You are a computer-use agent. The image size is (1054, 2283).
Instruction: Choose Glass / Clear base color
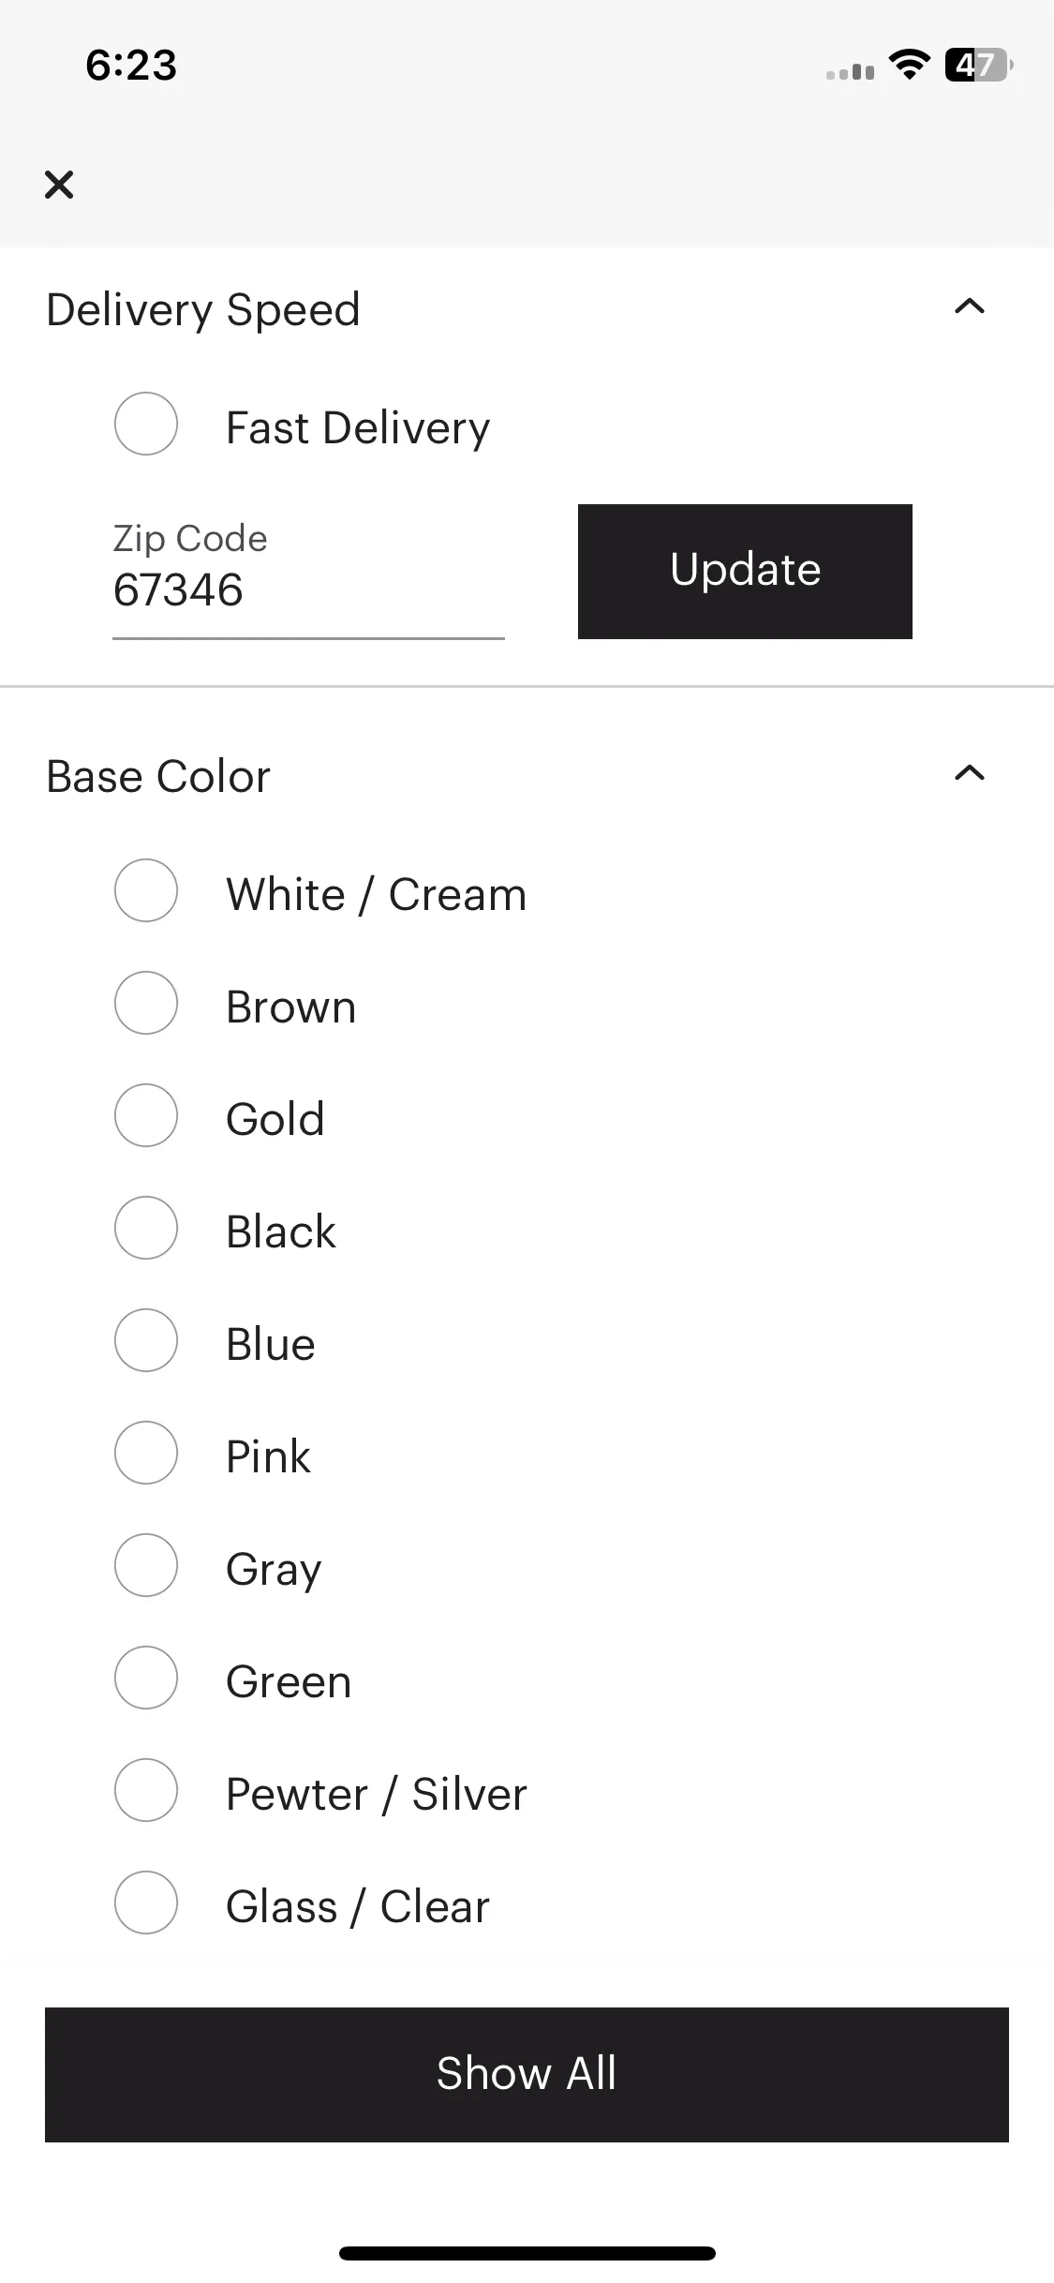pyautogui.click(x=146, y=1902)
